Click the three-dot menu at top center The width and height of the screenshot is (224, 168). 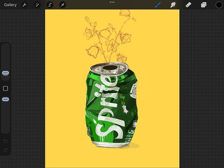[112, 2]
